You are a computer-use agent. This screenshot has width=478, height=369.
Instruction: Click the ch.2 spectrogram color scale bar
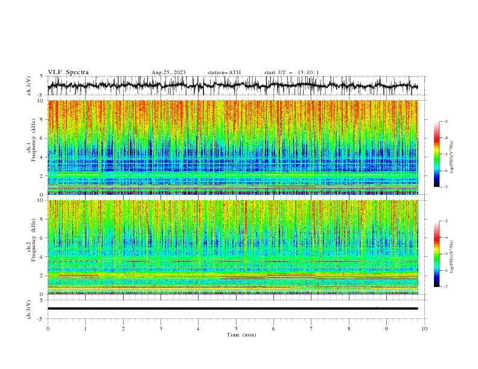[436, 254]
